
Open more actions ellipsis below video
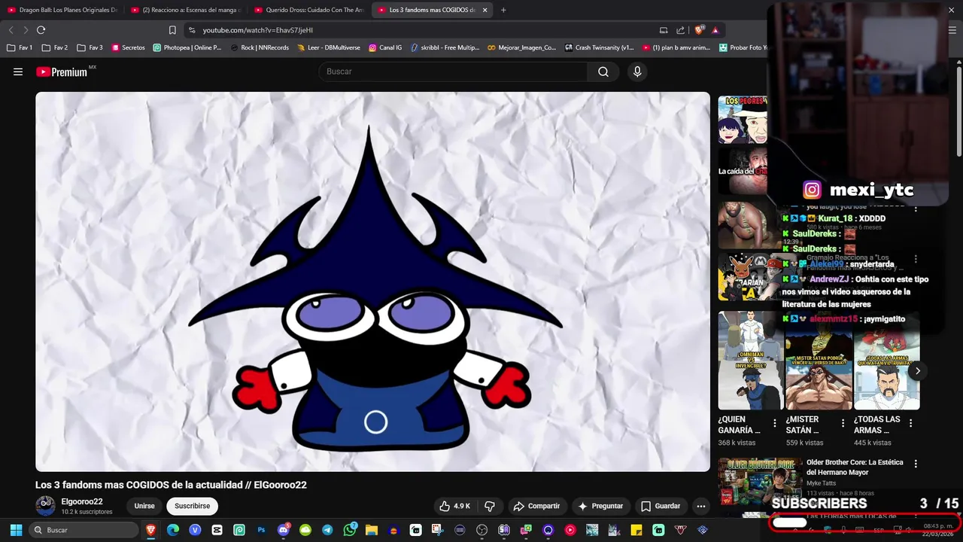[x=701, y=506]
